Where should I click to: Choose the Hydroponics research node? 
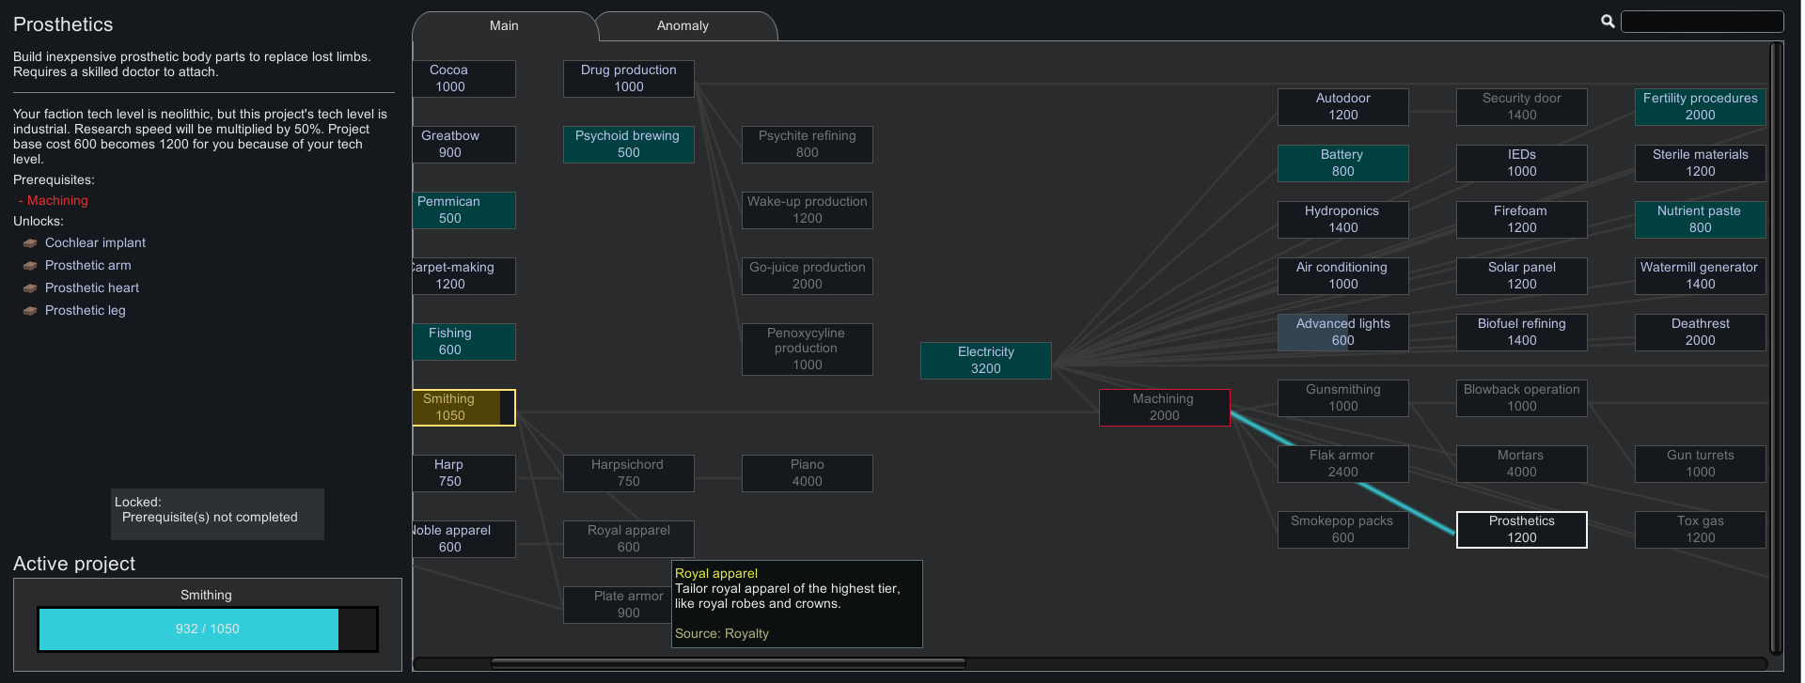coord(1343,220)
